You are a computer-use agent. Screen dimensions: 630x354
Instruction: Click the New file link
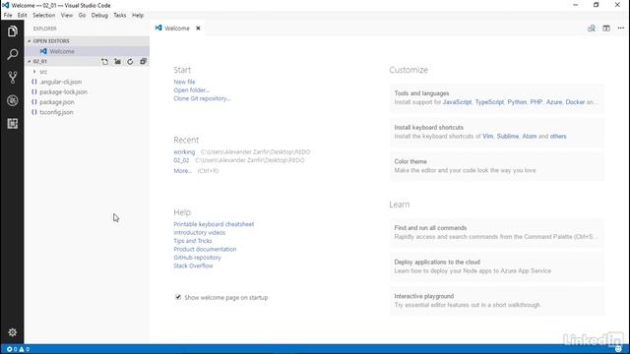tap(184, 82)
